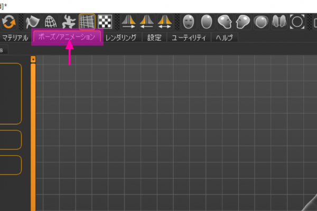Apply symmetry with the right-pointing arrow icon

click(x=128, y=22)
